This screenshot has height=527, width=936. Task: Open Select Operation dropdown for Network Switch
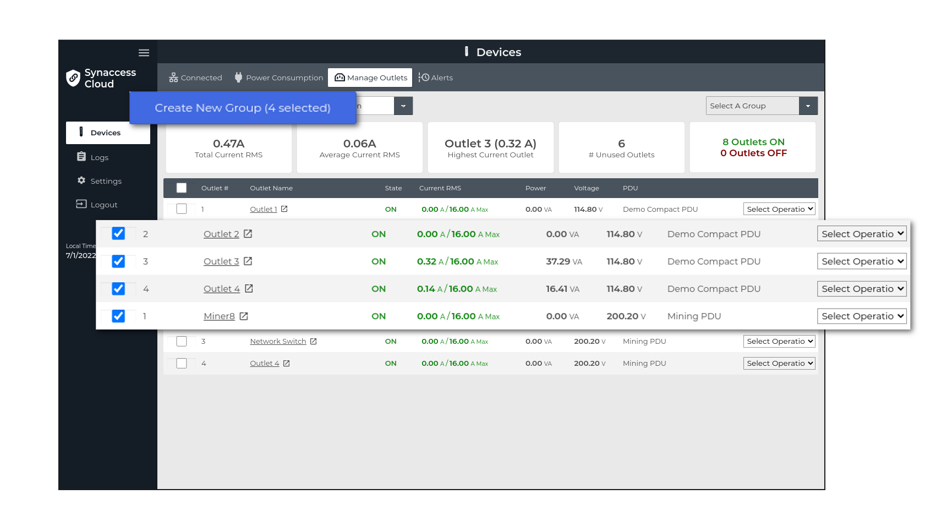779,342
